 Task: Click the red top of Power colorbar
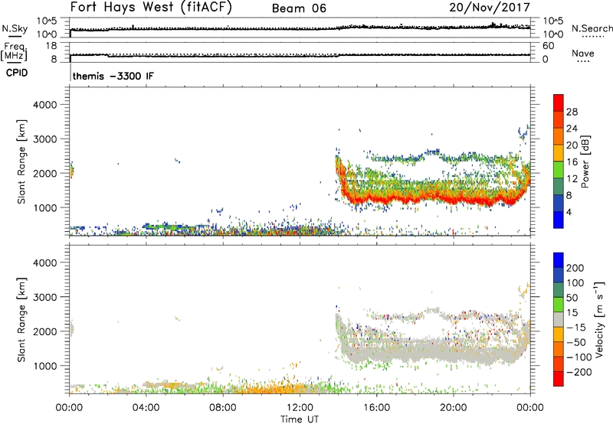559,103
